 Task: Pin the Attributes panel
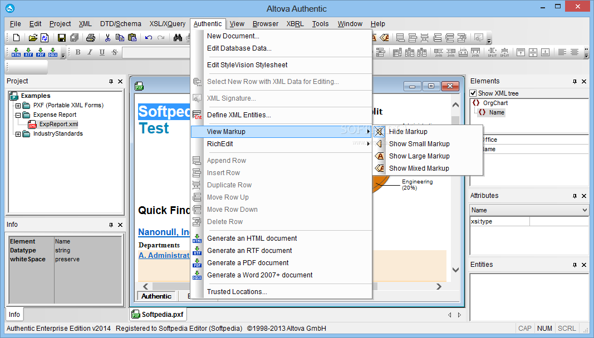click(x=575, y=196)
